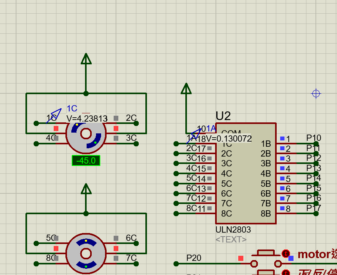The image size is (337, 275).
Task: Select the power terminal above the bottom stepper motor
Action: (86, 189)
